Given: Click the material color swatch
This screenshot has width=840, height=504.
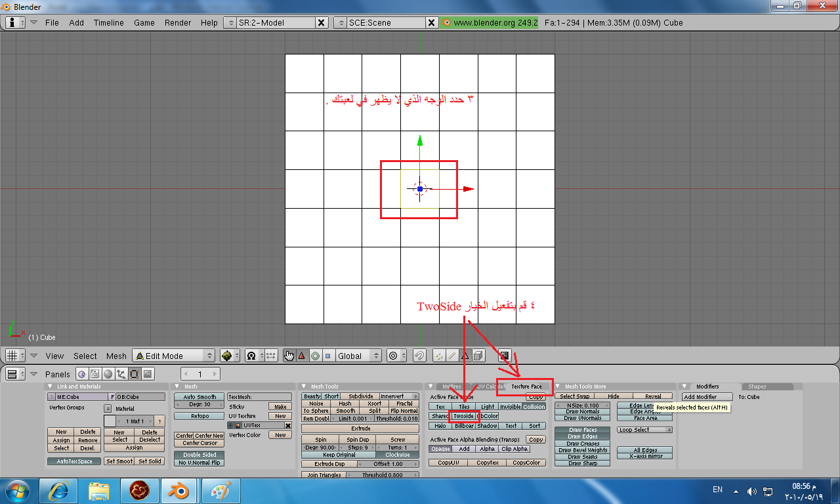Looking at the screenshot, I should point(110,421).
